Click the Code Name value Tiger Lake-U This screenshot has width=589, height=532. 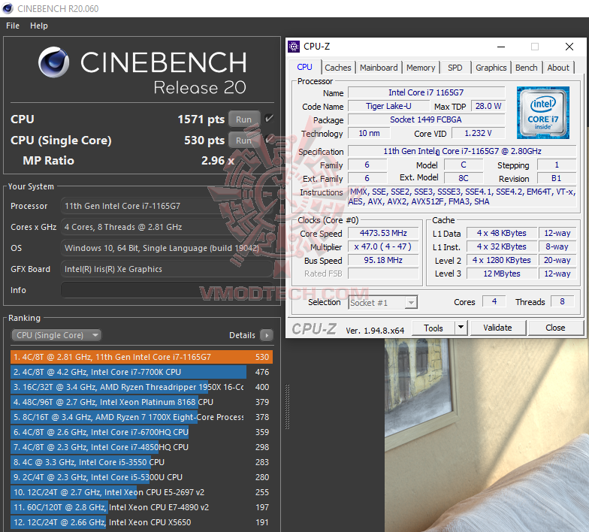coord(388,106)
